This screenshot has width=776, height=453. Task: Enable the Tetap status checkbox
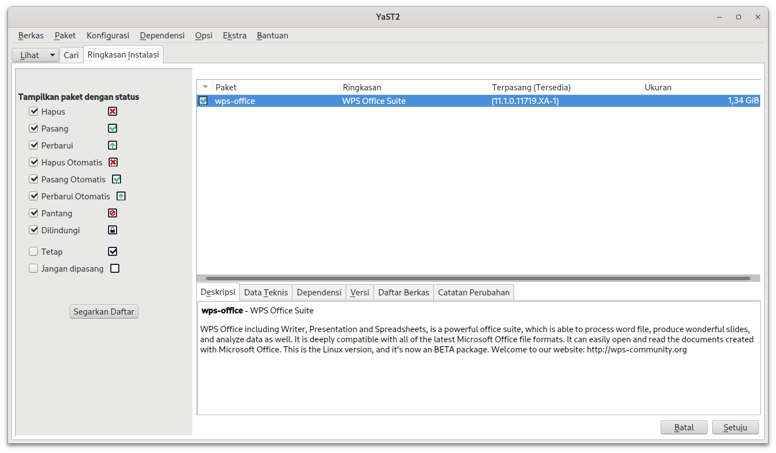coord(33,252)
